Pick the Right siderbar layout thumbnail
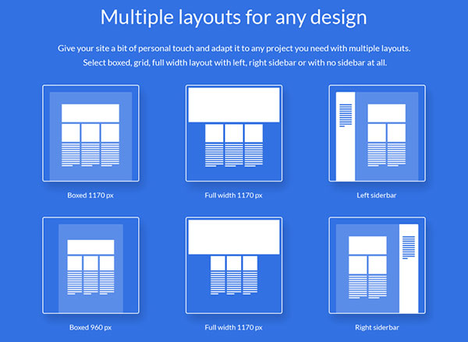The image size is (468, 342). click(377, 266)
